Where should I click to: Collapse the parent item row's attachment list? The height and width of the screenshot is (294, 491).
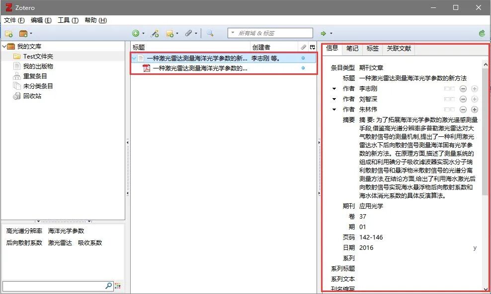point(134,58)
